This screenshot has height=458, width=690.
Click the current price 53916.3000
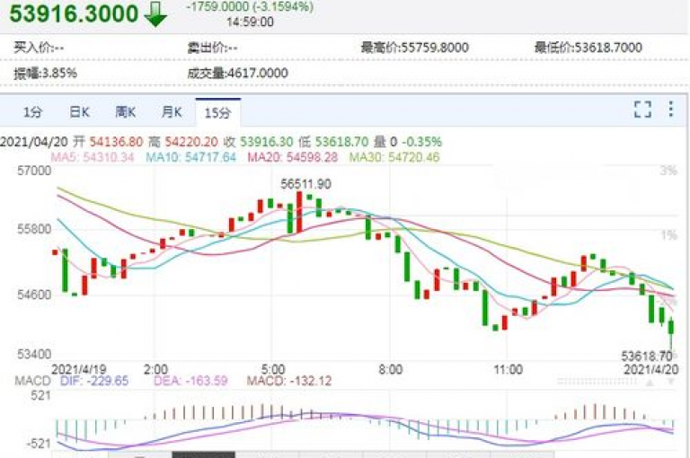pyautogui.click(x=74, y=13)
